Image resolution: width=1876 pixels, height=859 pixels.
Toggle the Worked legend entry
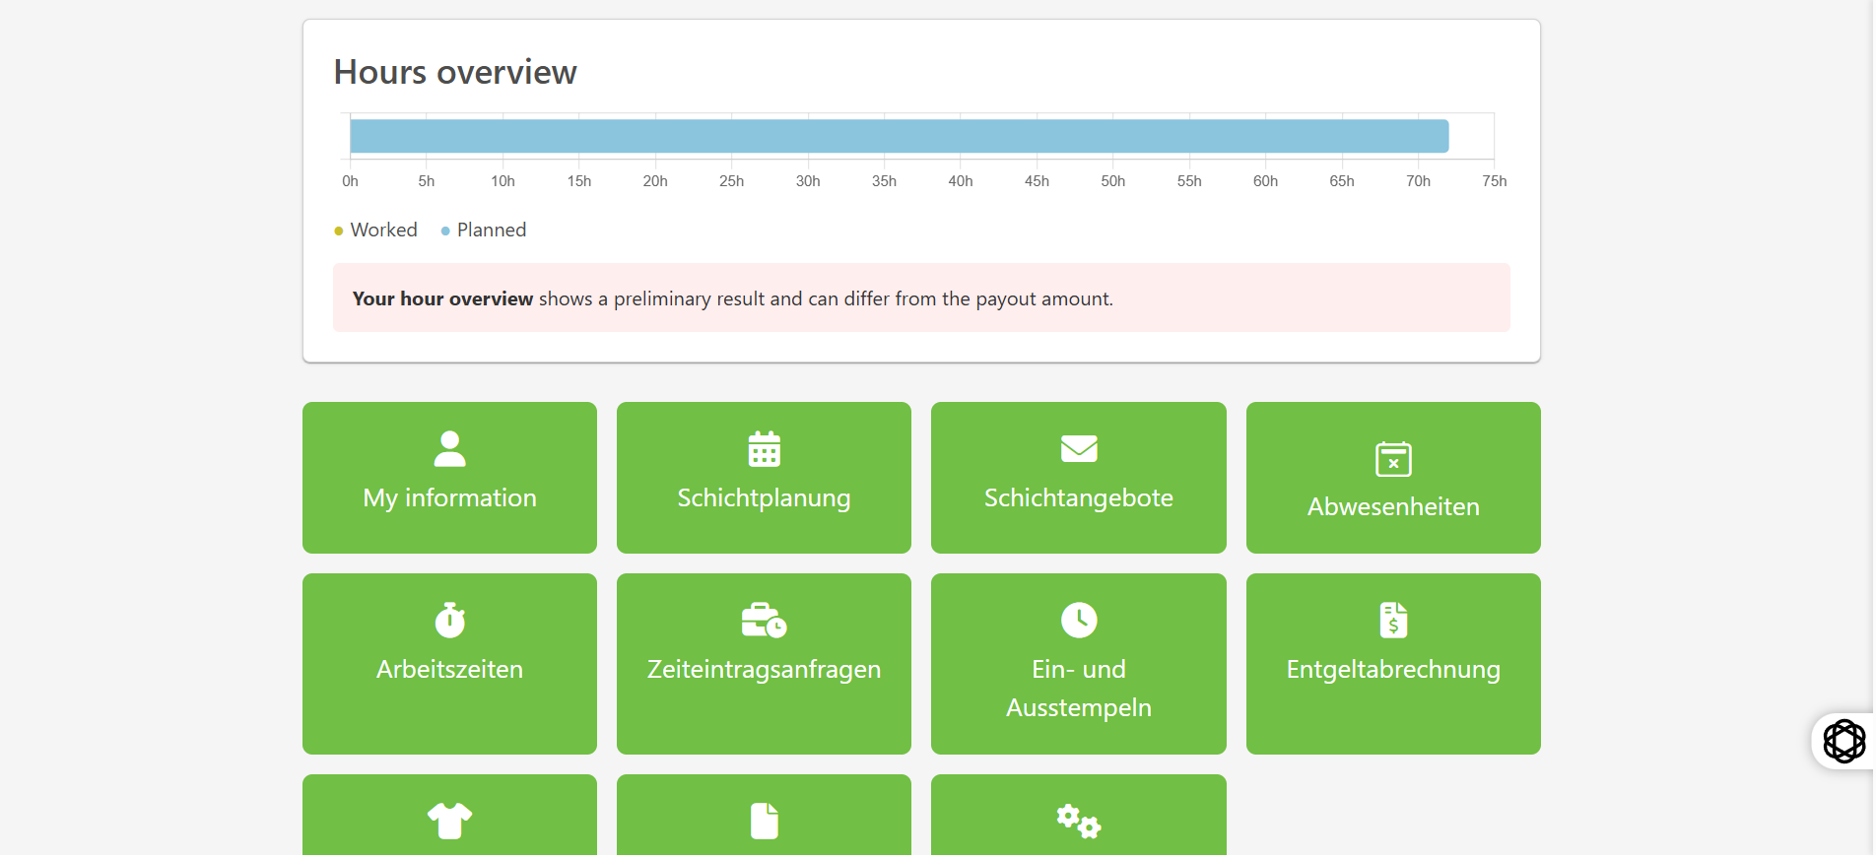point(375,230)
